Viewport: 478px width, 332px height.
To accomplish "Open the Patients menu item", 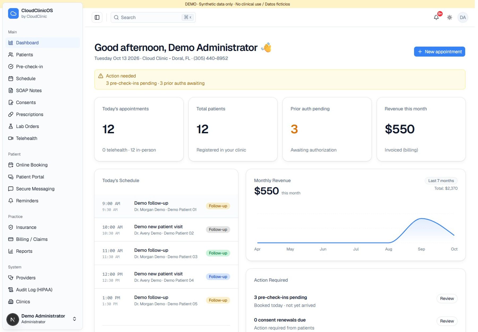I will (42, 54).
